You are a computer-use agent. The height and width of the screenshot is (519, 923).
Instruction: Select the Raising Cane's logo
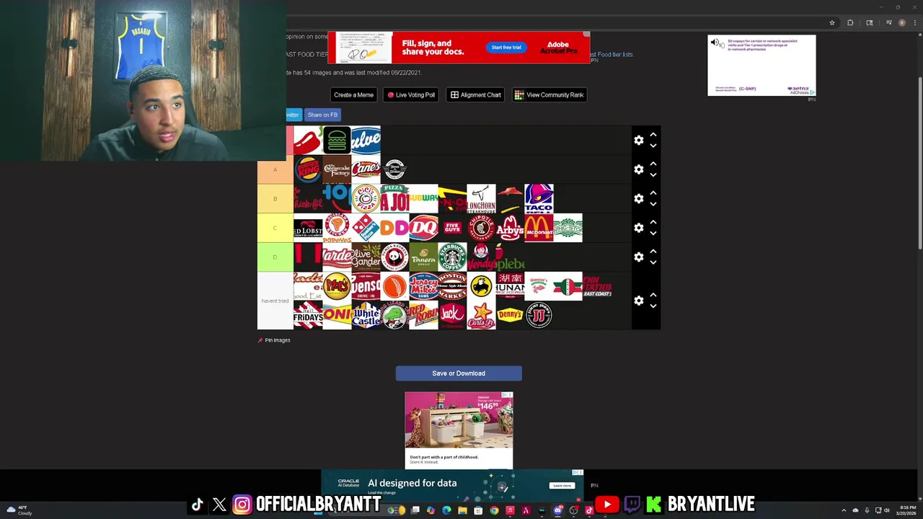366,170
